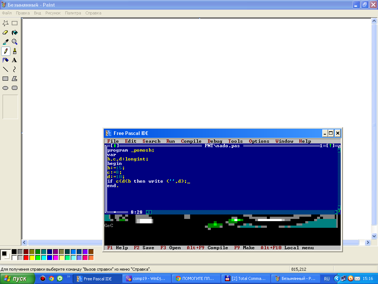Select the Fill with Color bucket tool
Viewport: 378px width, 284px height.
click(14, 33)
